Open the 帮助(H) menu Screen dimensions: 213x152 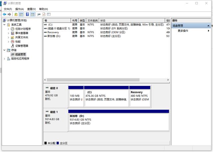click(x=44, y=9)
